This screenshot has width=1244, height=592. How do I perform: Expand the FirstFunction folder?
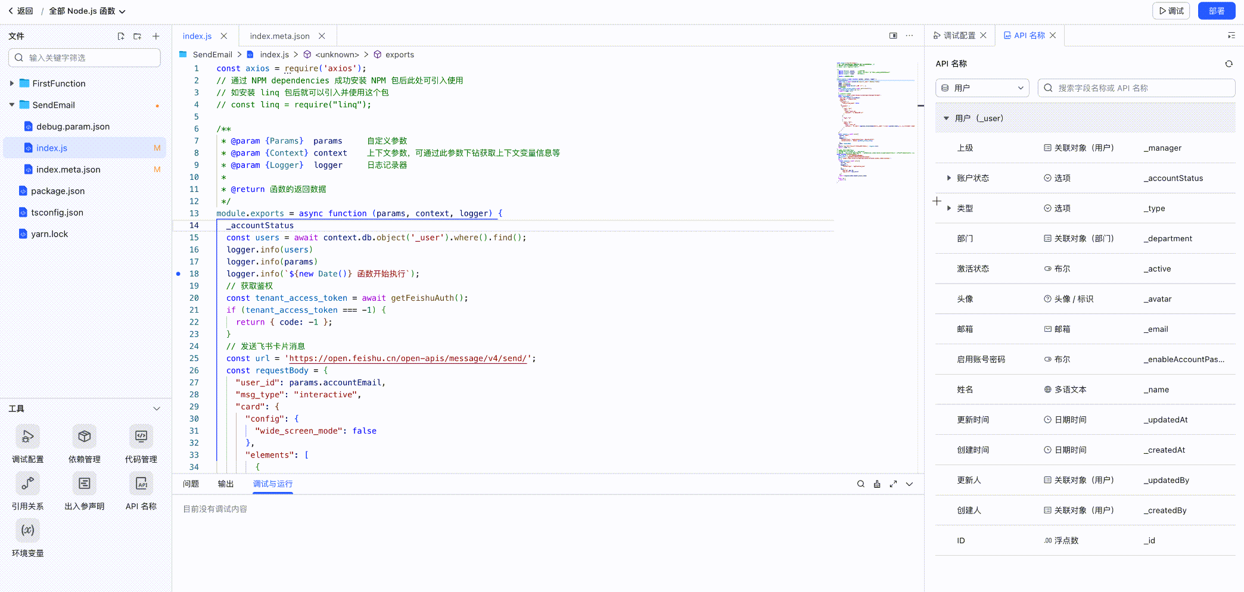(x=12, y=83)
